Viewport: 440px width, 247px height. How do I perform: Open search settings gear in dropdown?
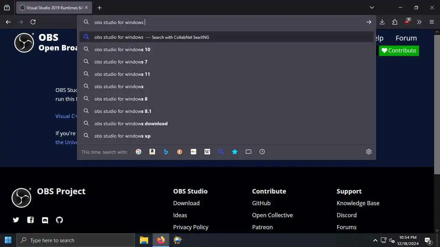369,152
